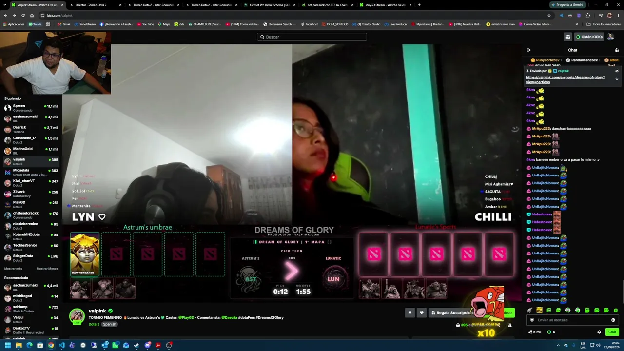Screen dimensions: 624x351
Task: Open chat identity shield icon in message box
Action: click(532, 320)
